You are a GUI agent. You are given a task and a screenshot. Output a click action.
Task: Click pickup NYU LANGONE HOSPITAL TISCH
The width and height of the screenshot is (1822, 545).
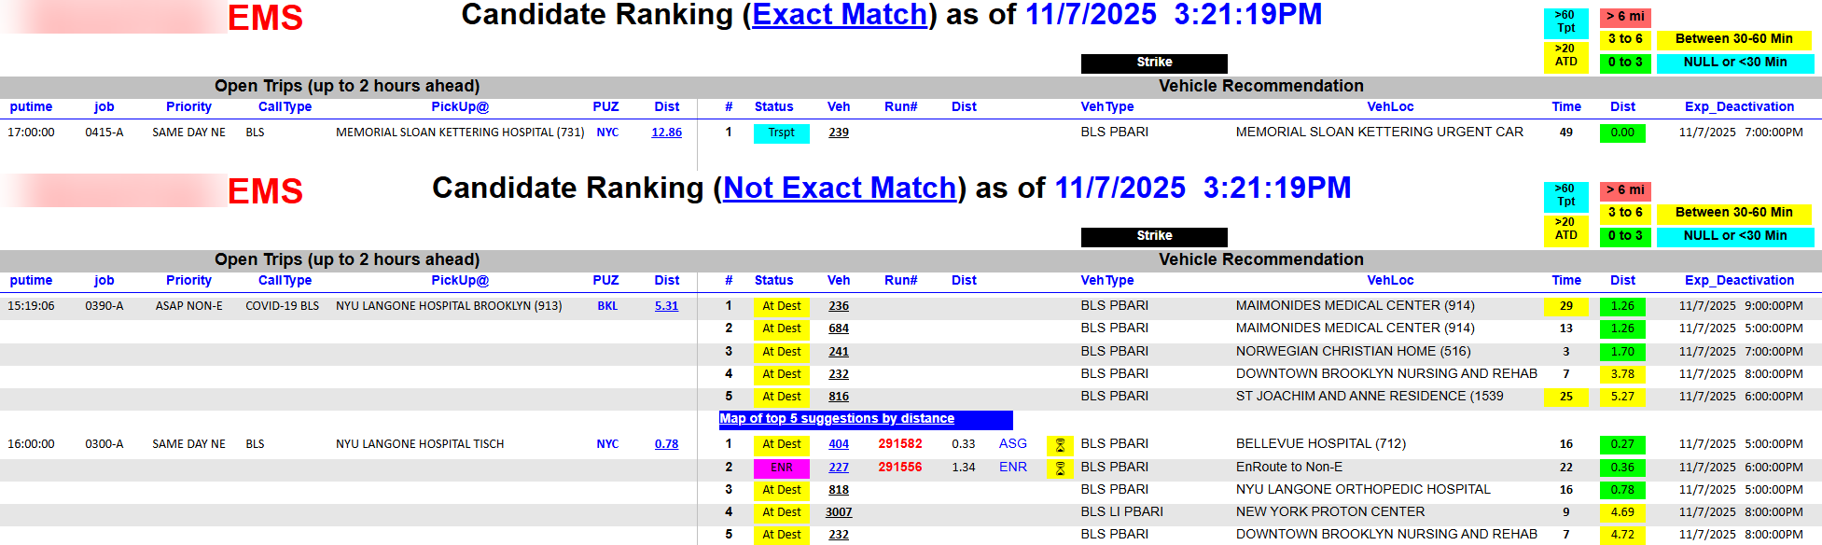click(x=420, y=444)
